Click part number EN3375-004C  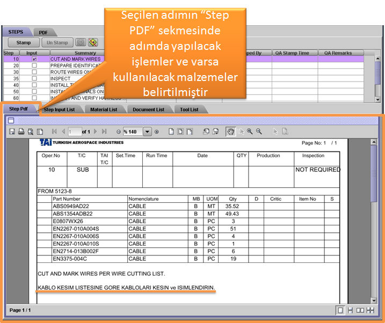click(70, 259)
